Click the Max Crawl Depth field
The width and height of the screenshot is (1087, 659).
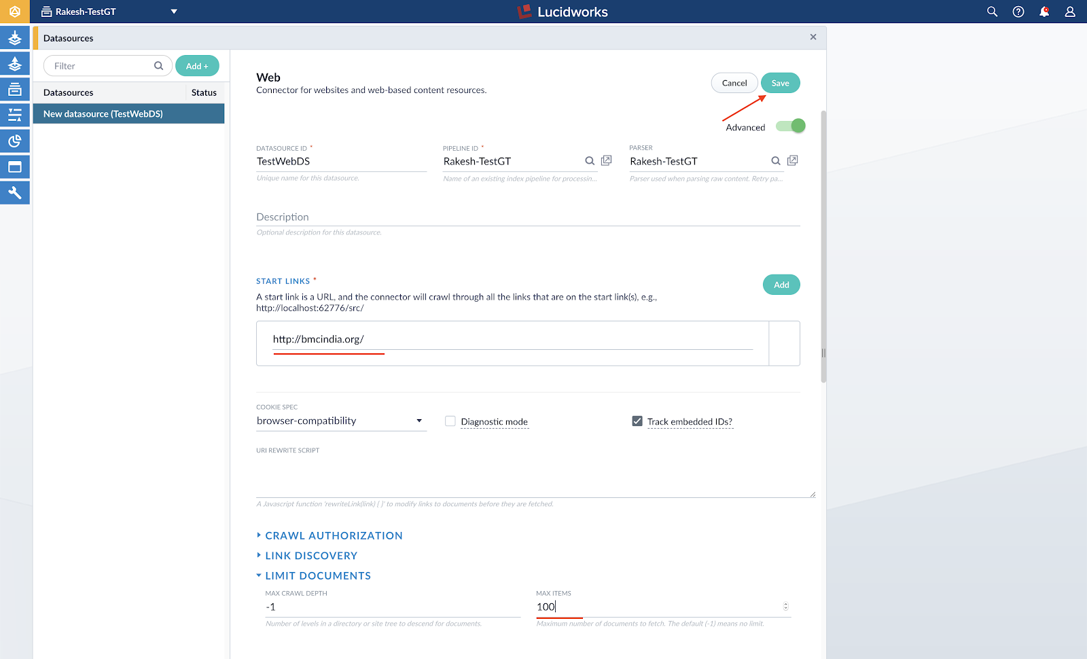tap(393, 607)
